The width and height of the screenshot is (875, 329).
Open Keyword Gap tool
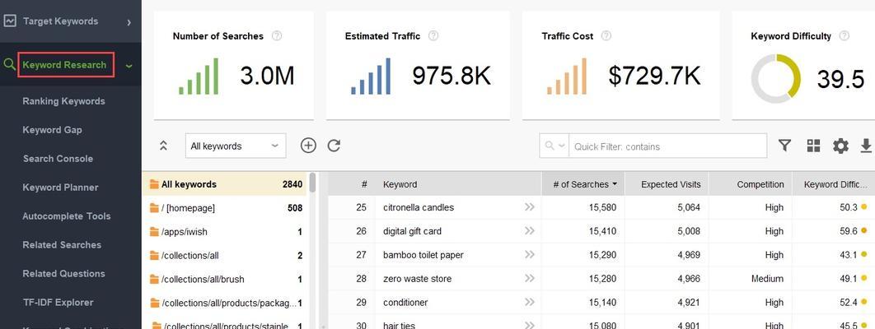[x=52, y=130]
